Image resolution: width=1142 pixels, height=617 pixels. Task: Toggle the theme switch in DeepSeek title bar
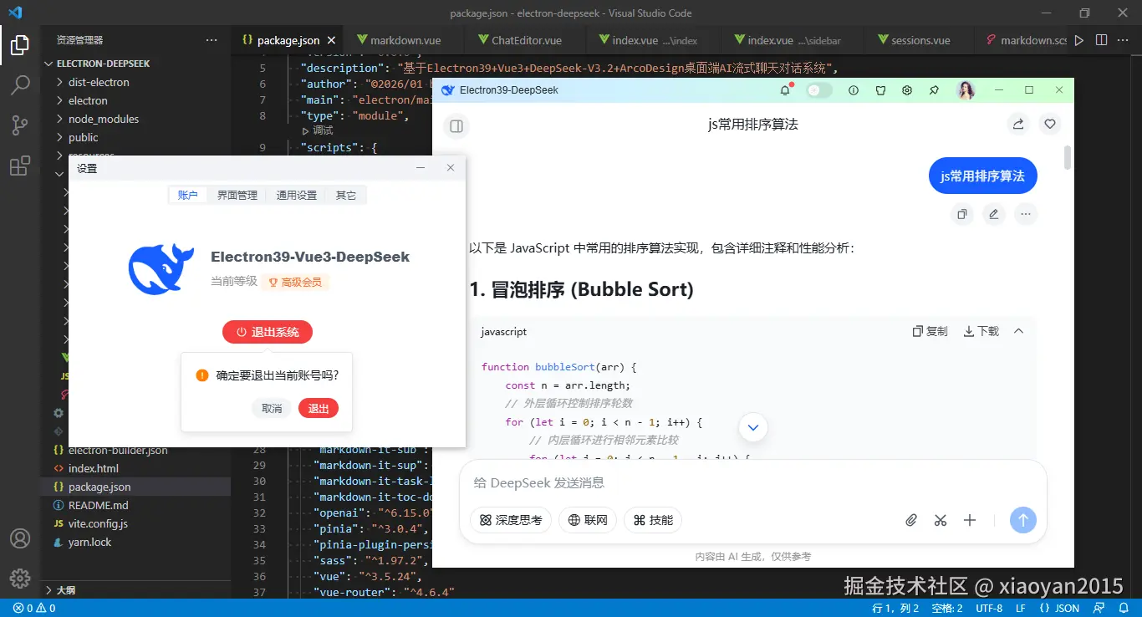(x=818, y=90)
